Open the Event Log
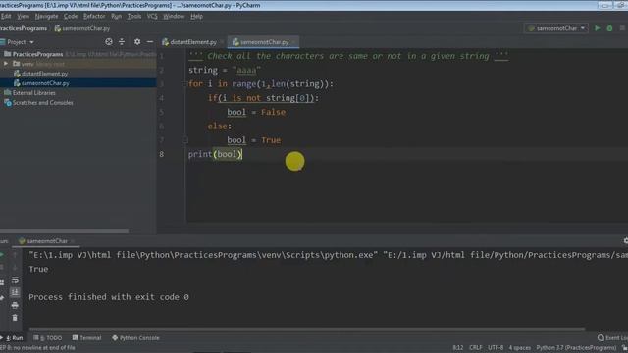Screen dimensions: 628x353 pyautogui.click(x=612, y=338)
